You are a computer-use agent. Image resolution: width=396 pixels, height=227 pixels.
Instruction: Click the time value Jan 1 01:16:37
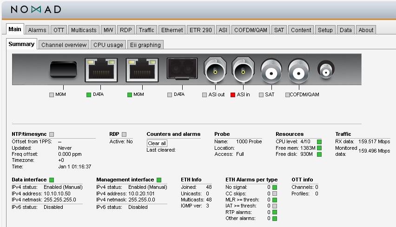point(74,167)
